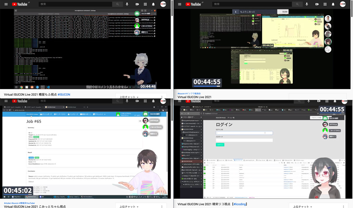Screen dimensions: 353x208
Task: Focus search field in こみっとちゃん視点 window
Action: pos(76,101)
